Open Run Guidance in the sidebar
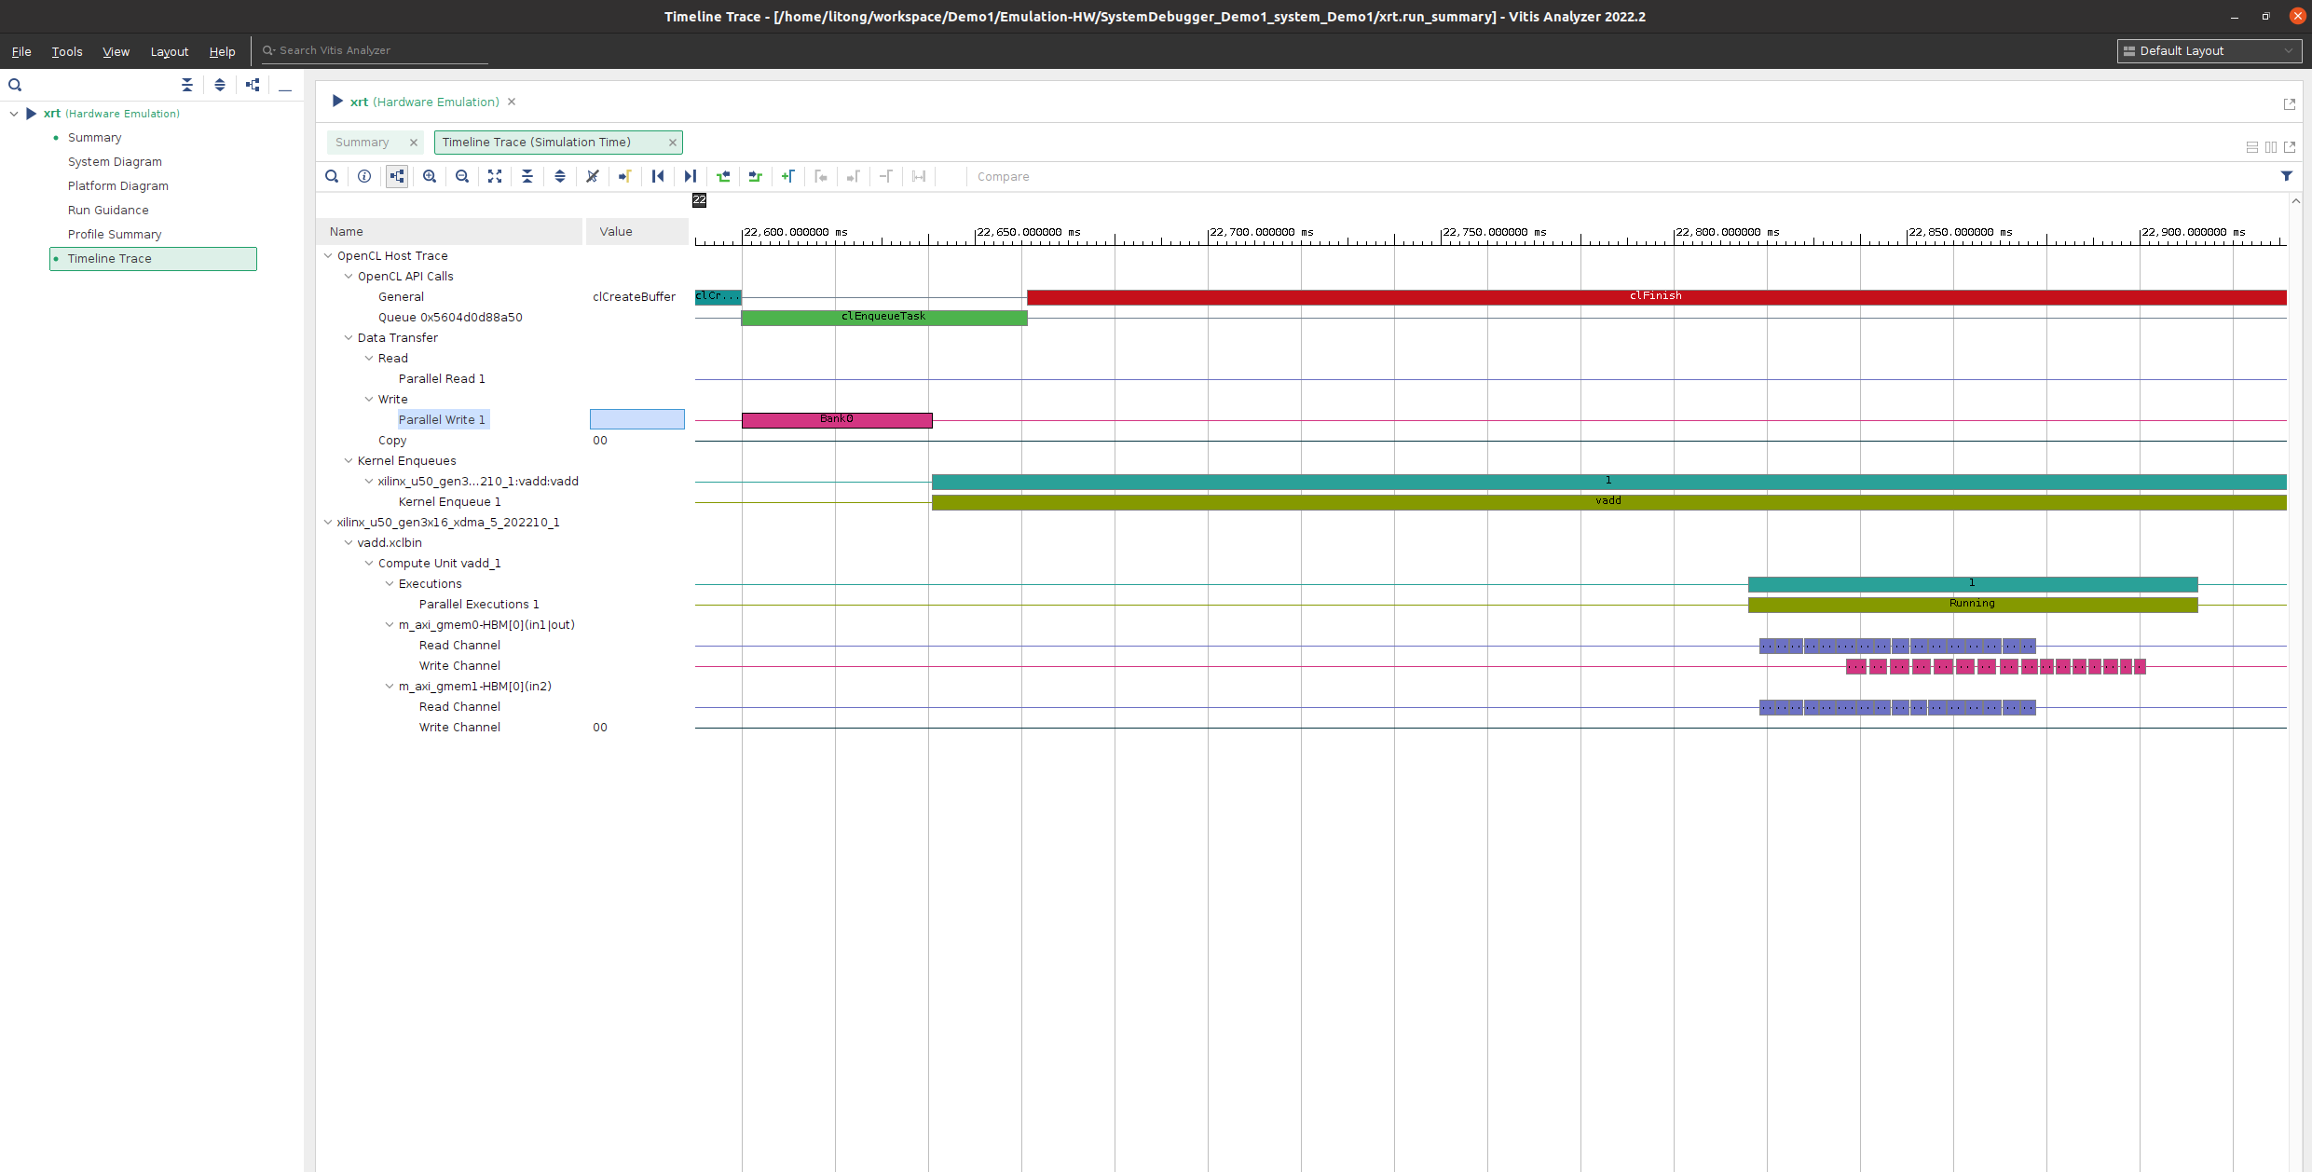The width and height of the screenshot is (2312, 1172). (108, 211)
